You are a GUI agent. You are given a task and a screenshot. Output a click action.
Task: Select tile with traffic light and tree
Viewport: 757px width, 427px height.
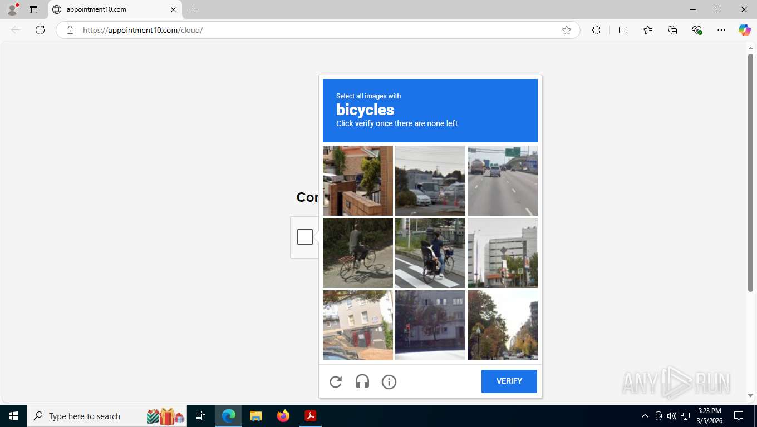(x=430, y=325)
